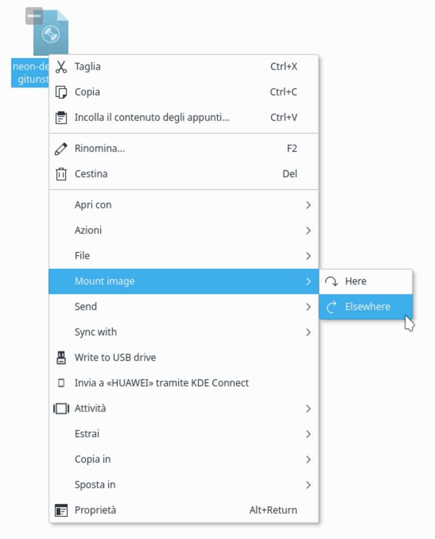Click the scissors icon for Taglia
Image resolution: width=435 pixels, height=539 pixels.
coord(61,67)
